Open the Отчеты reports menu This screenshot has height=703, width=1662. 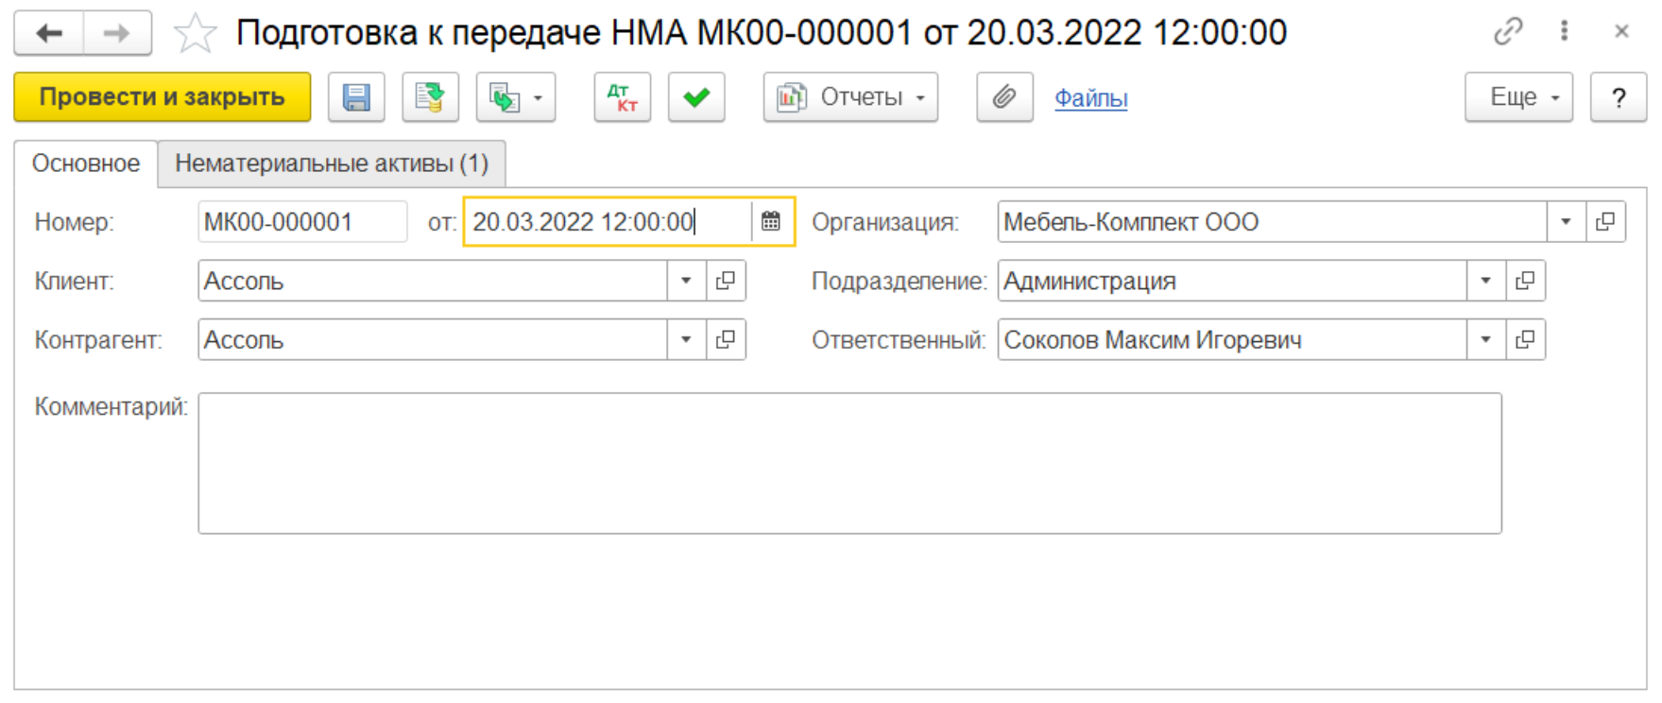(850, 97)
